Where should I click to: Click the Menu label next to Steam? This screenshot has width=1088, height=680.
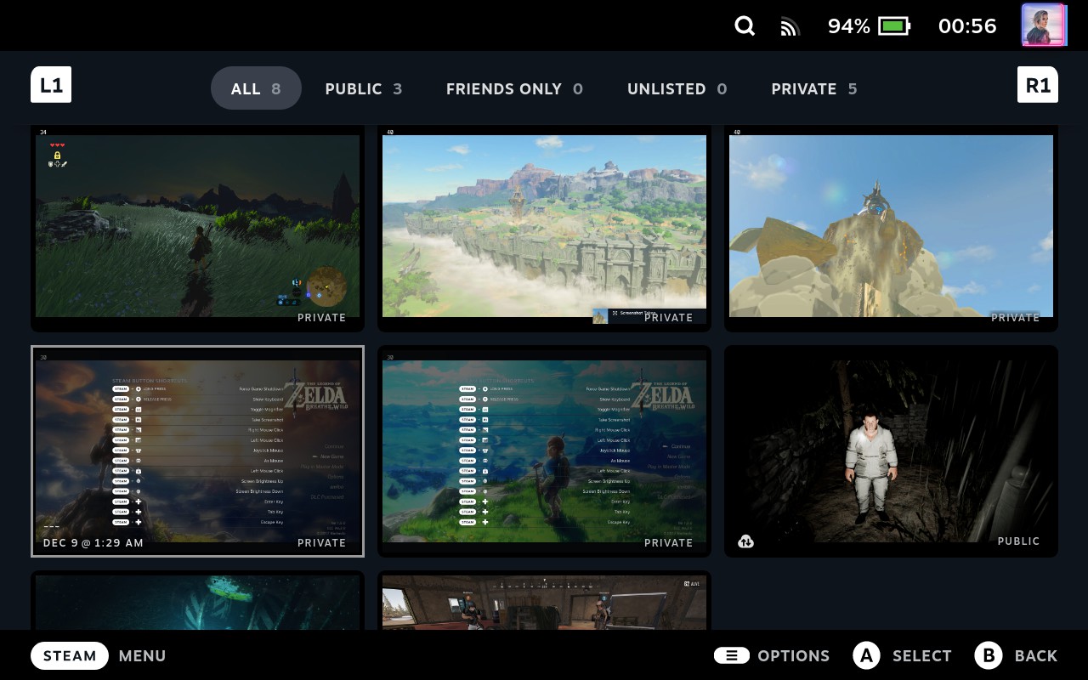143,655
